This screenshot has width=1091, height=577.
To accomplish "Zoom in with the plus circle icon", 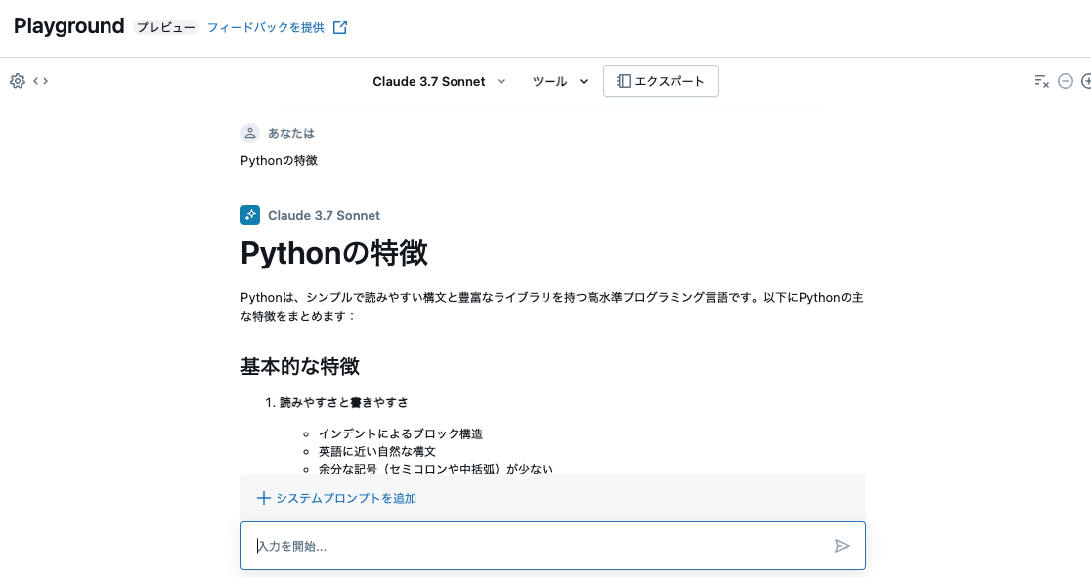I will pyautogui.click(x=1086, y=81).
